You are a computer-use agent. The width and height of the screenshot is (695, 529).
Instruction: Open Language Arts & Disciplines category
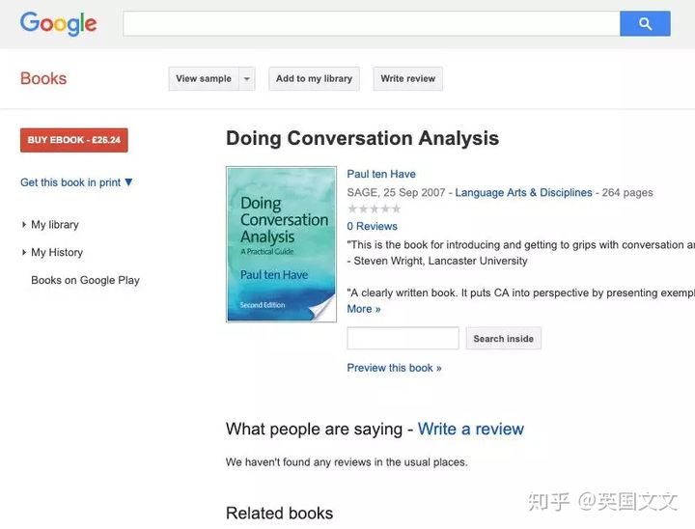tap(523, 192)
